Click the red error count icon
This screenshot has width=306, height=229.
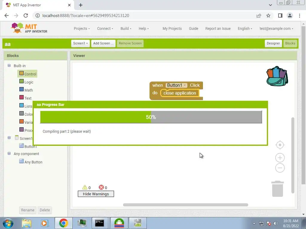pyautogui.click(x=101, y=187)
